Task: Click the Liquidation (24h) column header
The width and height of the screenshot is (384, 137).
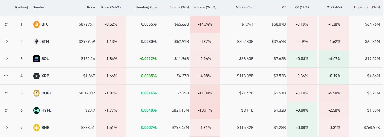Action: [367, 7]
